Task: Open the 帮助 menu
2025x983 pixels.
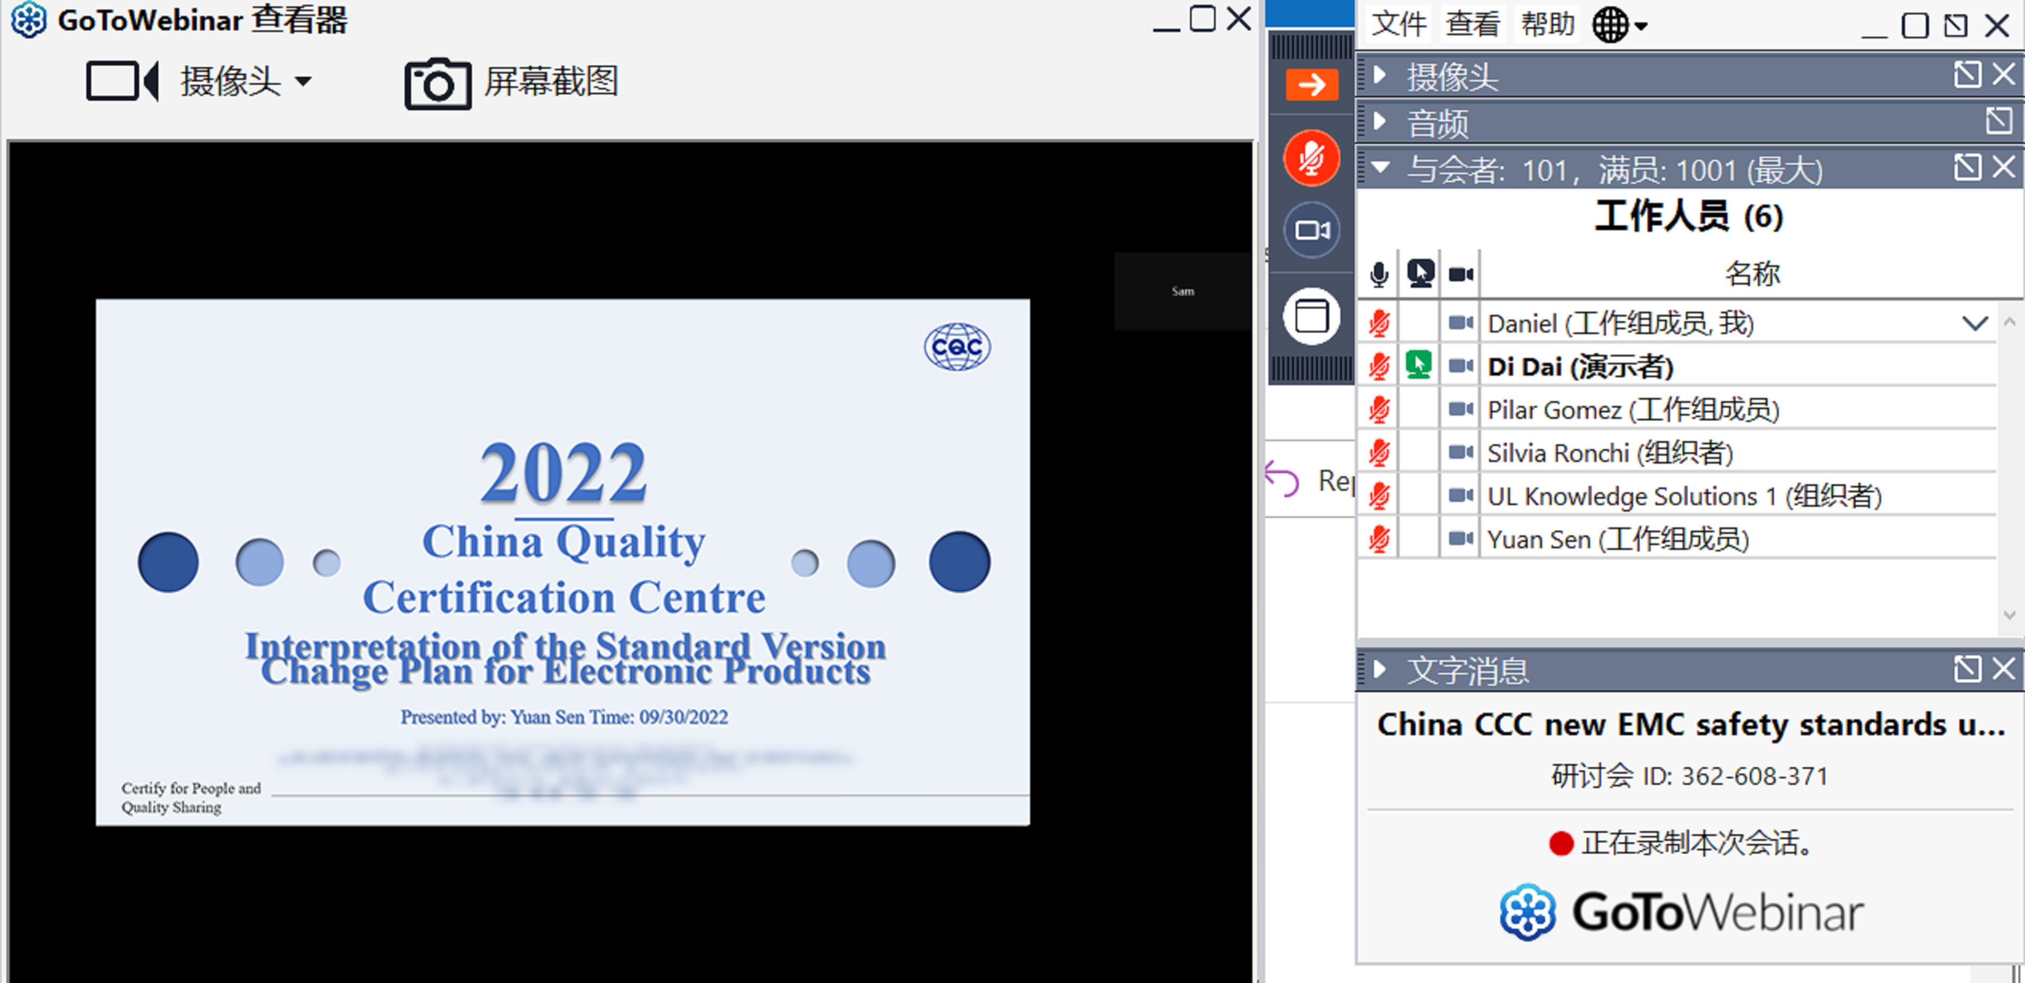Action: pos(1547,23)
